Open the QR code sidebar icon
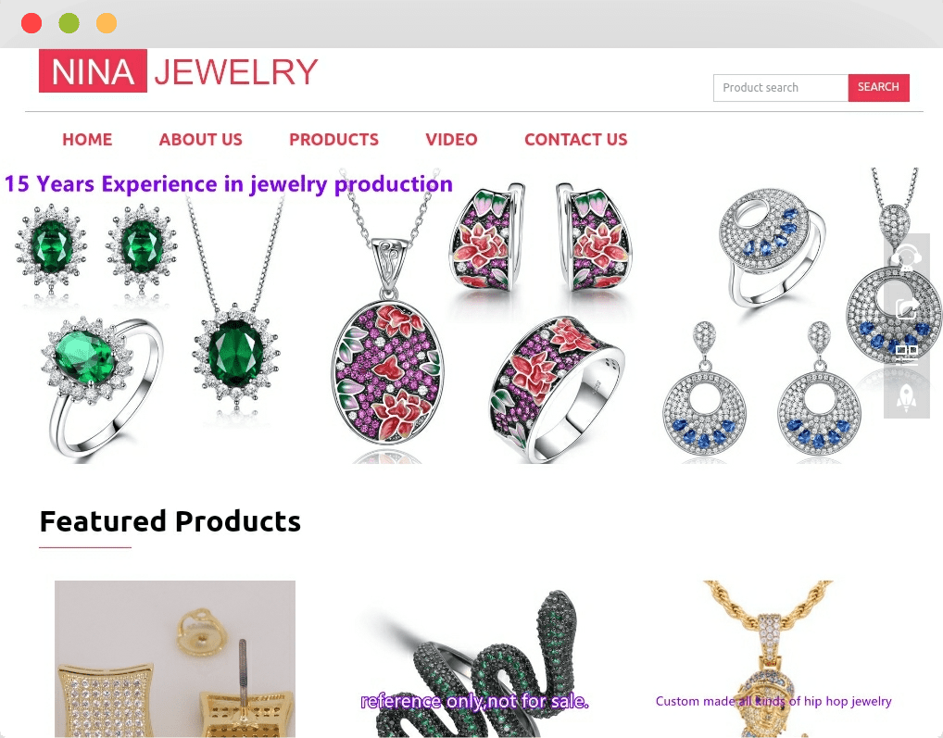This screenshot has height=738, width=943. [x=906, y=352]
